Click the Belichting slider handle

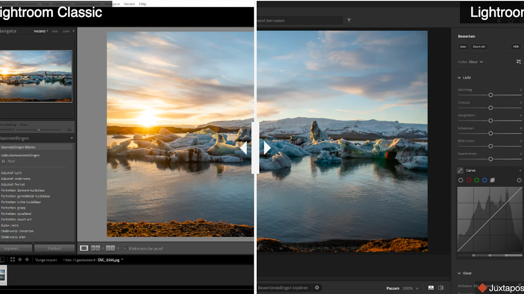491,95
